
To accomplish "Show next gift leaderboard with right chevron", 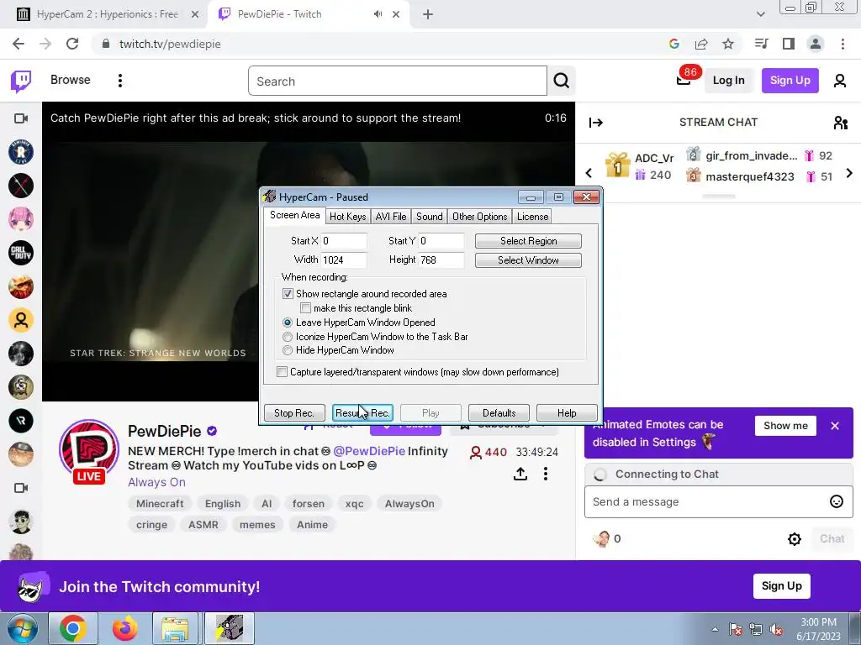I will [x=849, y=173].
